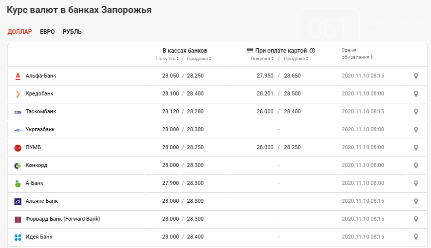Viewport: 431px width, 248px height.
Task: Open the Альянс Банк link
Action: tap(42, 201)
